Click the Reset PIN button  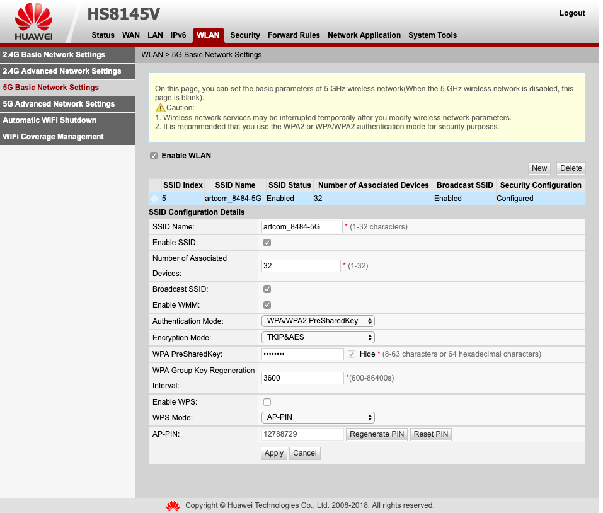point(431,434)
